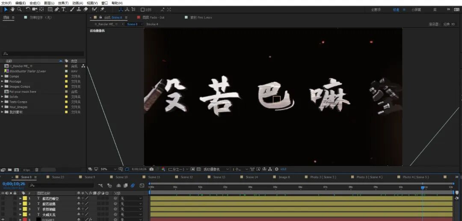Expand the Solids folder

pos(3,97)
